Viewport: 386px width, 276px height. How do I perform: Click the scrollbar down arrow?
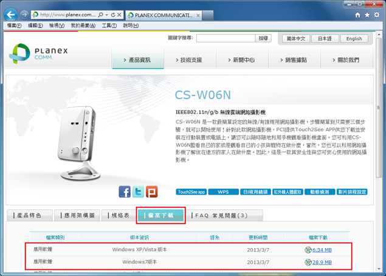tap(379, 269)
